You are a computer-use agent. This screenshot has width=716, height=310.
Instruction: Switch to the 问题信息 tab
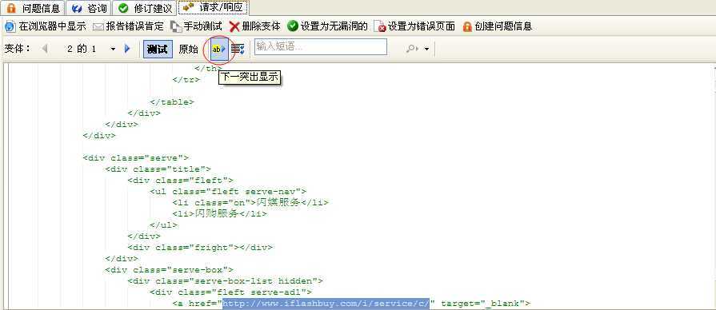tap(33, 7)
